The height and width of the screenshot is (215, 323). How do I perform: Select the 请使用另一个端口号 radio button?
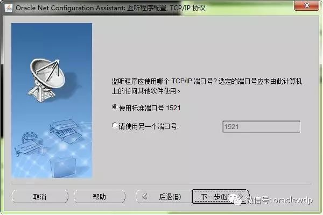pyautogui.click(x=115, y=125)
